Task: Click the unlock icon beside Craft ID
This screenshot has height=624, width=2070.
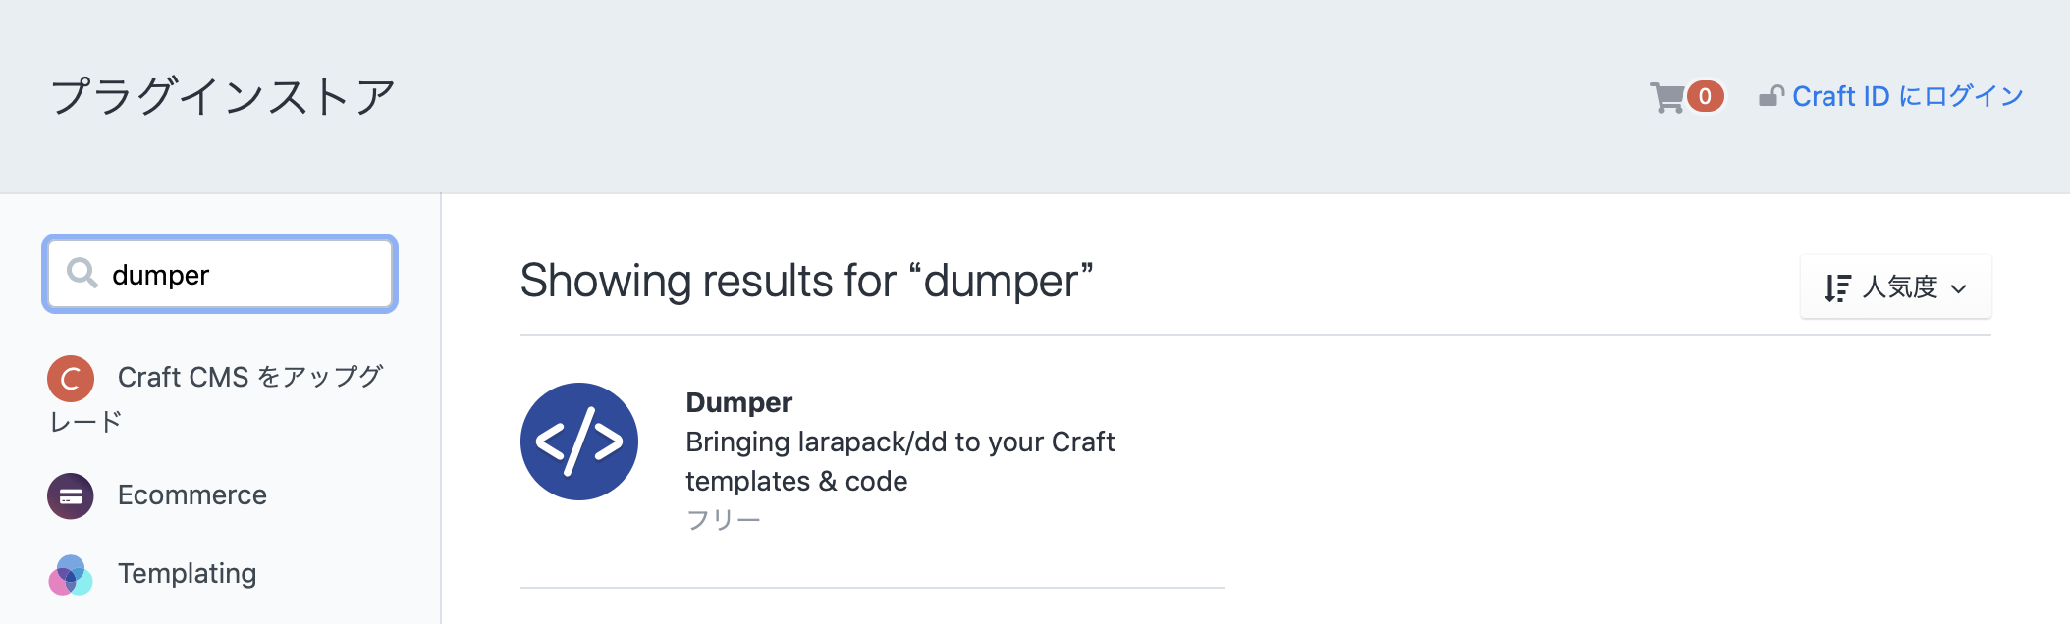Action: (1771, 96)
